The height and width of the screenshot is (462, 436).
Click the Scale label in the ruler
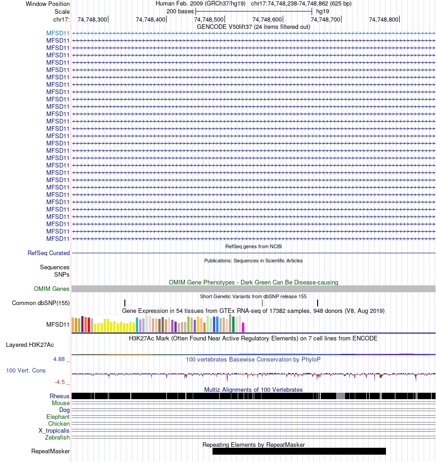62,12
